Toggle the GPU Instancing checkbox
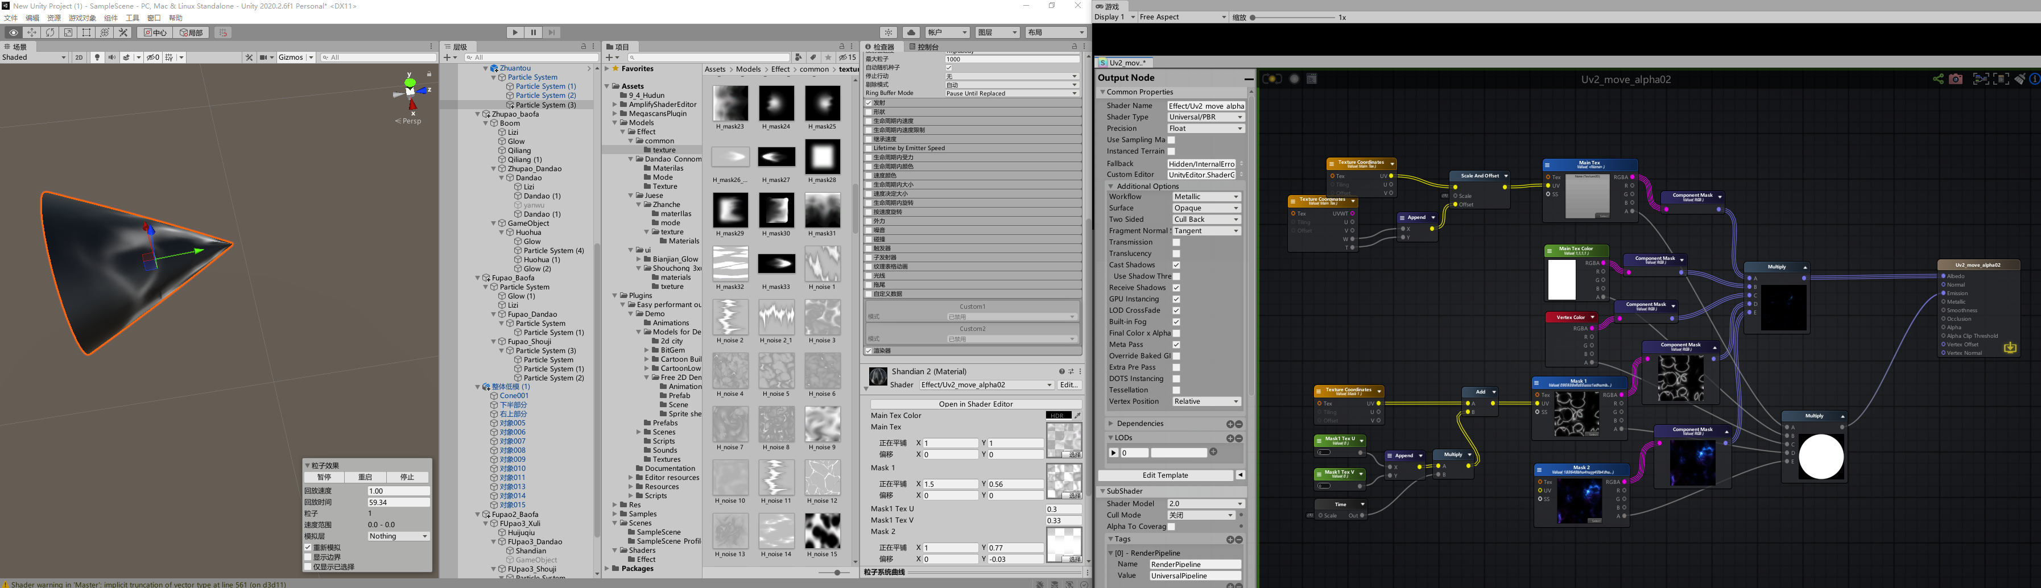The height and width of the screenshot is (588, 2041). pos(1176,299)
